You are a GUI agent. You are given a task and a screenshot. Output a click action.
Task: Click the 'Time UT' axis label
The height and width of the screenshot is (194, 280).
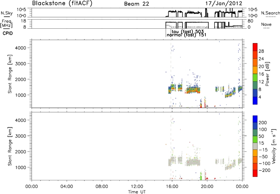[x=137, y=192]
